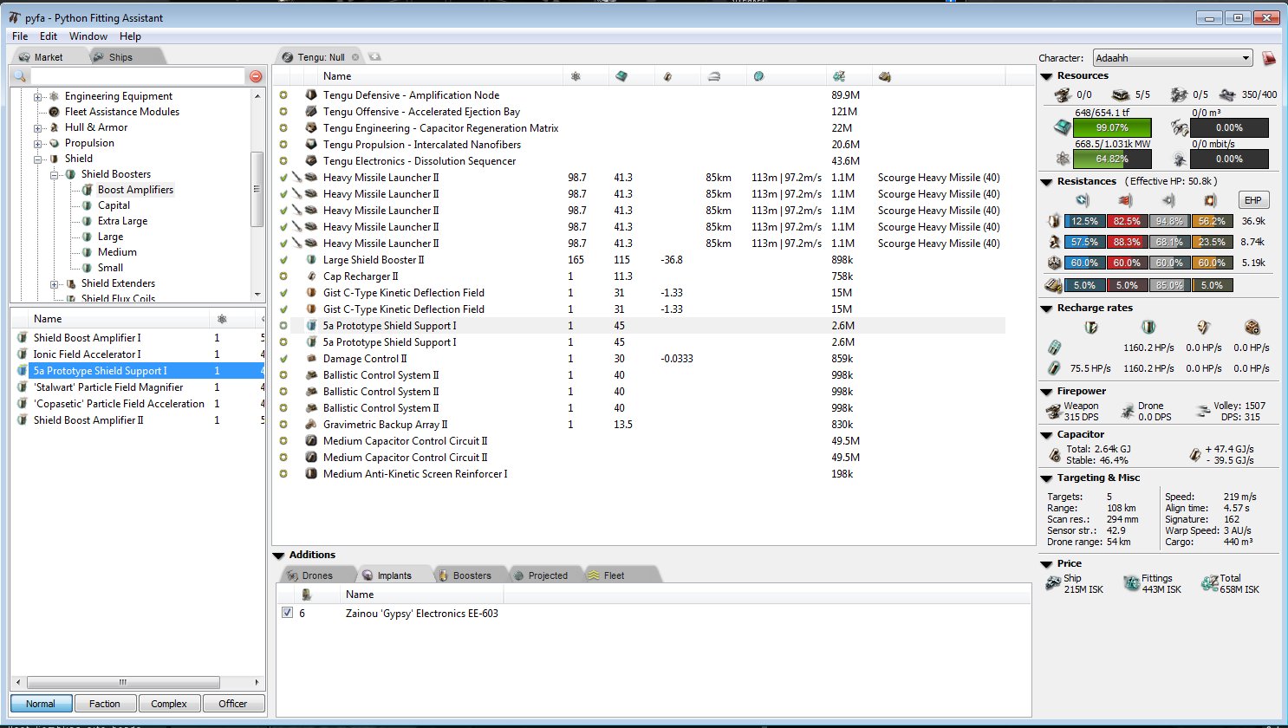This screenshot has height=728, width=1288.
Task: Toggle the Damage Control II module state
Action: click(x=283, y=359)
